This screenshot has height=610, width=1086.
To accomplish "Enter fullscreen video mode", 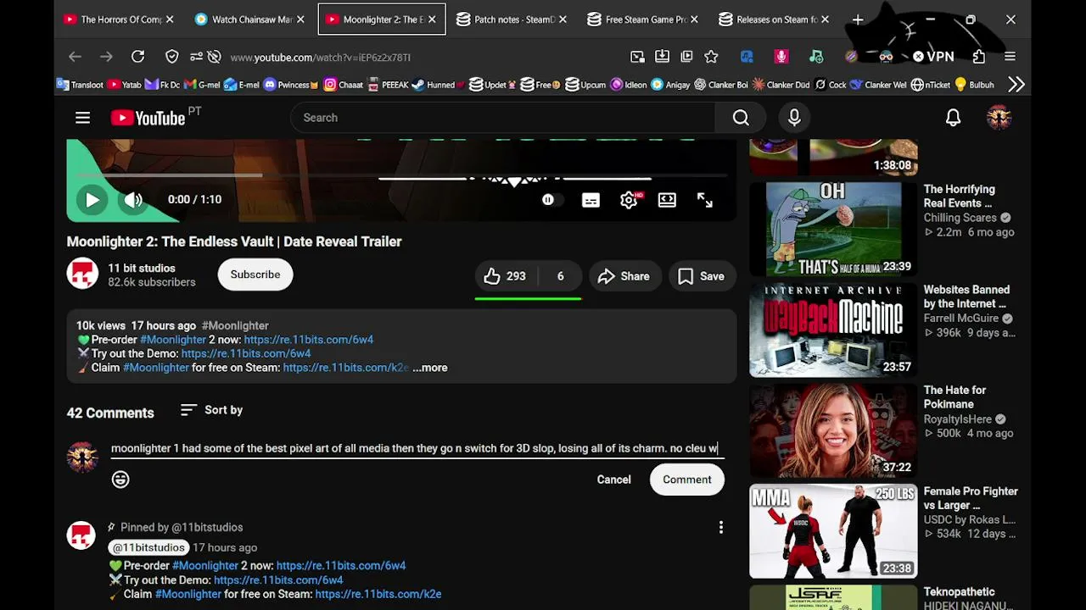I will click(x=705, y=200).
